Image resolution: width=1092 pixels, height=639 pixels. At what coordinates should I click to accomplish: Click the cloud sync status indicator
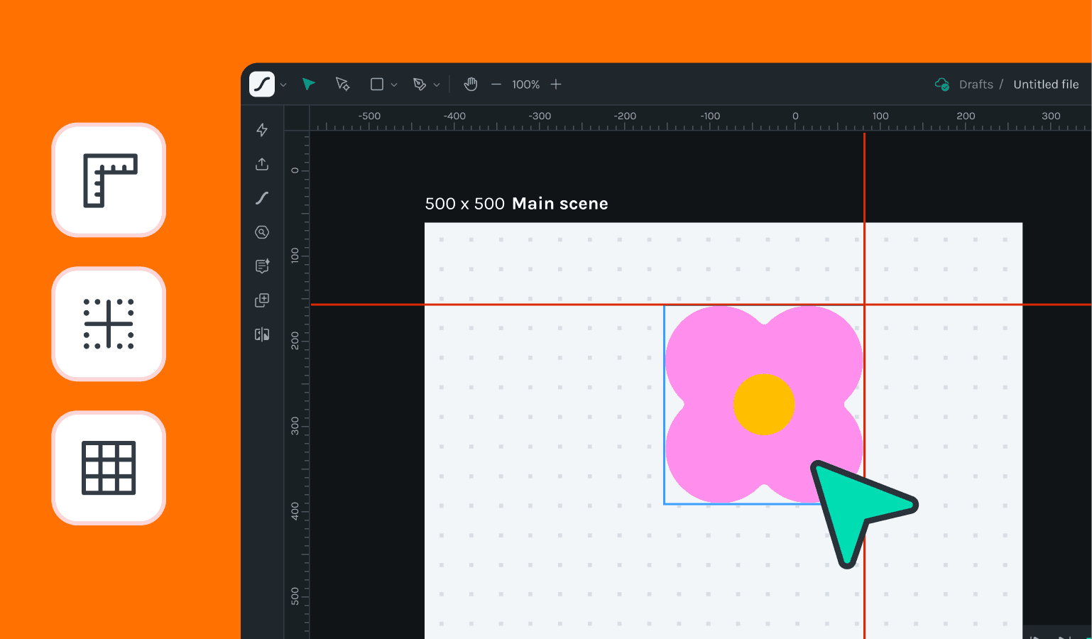(x=941, y=84)
